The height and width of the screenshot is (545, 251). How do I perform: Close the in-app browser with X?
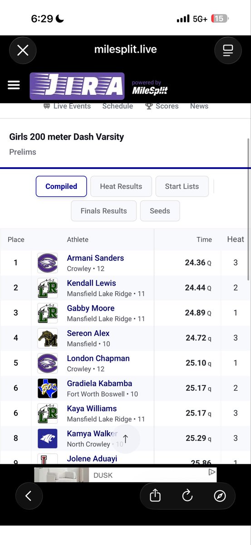point(23,50)
